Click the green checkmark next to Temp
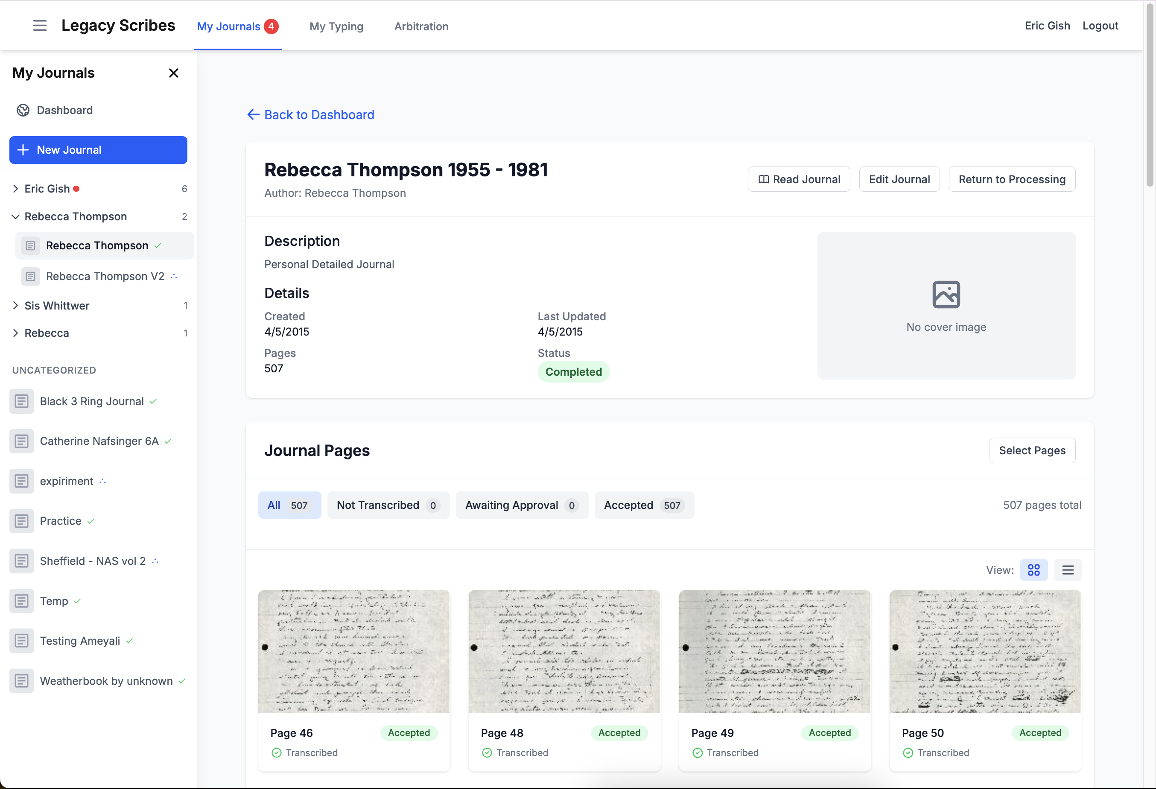Screen dimensions: 1156x789 point(78,601)
